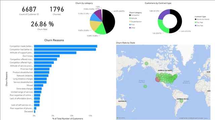Click the Limited range of services bar
The image size is (215, 120).
38,92
